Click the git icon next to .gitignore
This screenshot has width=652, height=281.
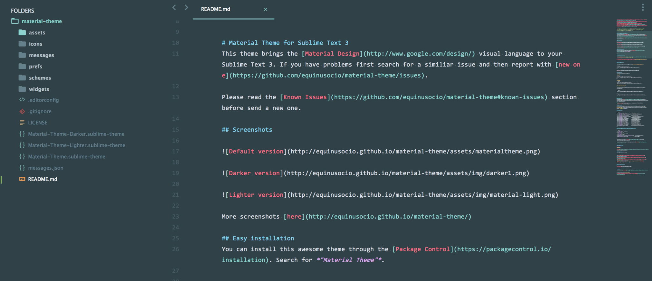[x=22, y=111]
